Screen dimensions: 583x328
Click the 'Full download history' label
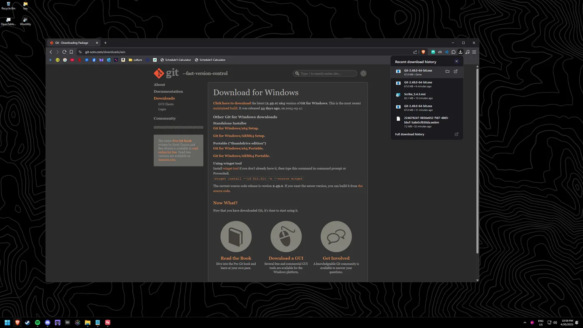(x=410, y=134)
